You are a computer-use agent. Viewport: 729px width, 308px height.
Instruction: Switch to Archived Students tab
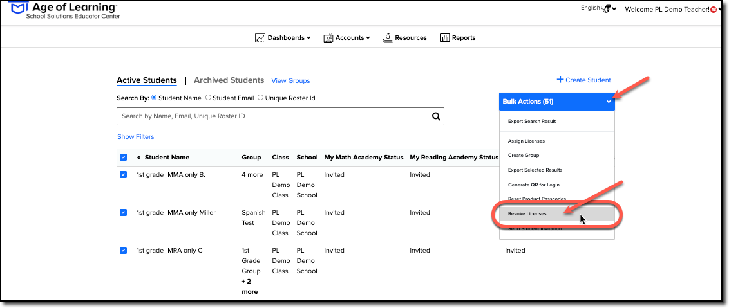pos(229,80)
